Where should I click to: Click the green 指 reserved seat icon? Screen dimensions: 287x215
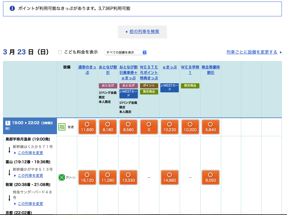coord(62,127)
